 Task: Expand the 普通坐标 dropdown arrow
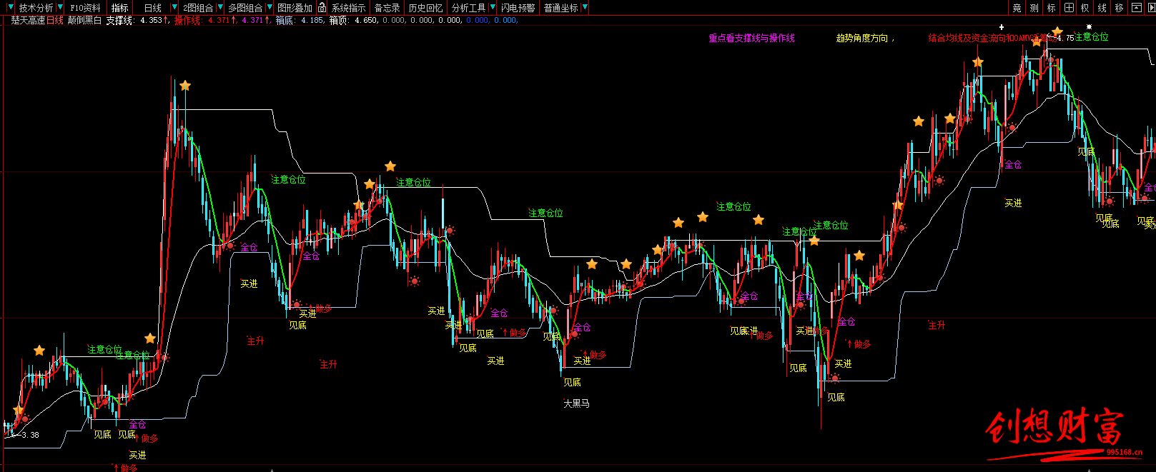click(585, 8)
